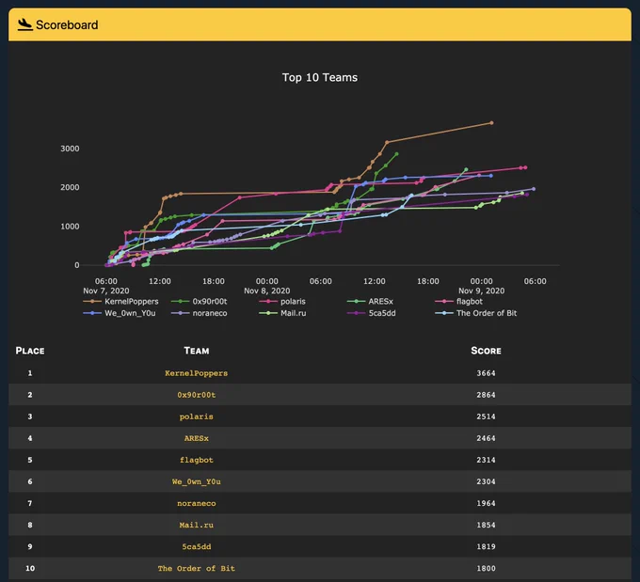
Task: Click the Nov 7, 2020 x-axis label
Action: 106,291
